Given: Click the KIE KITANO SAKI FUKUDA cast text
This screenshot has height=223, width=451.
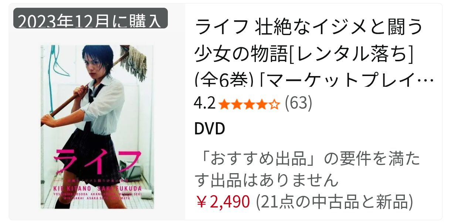Looking at the screenshot, I should [97, 187].
